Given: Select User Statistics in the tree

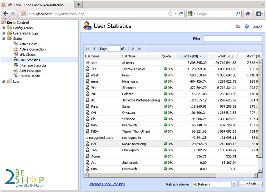Looking at the screenshot, I should coord(29,60).
